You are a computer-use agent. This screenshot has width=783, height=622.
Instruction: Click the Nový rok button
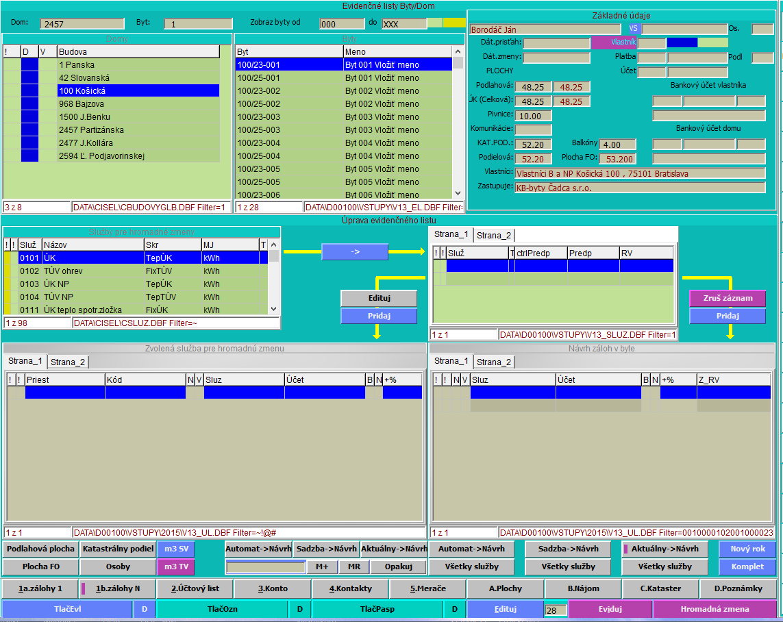747,549
